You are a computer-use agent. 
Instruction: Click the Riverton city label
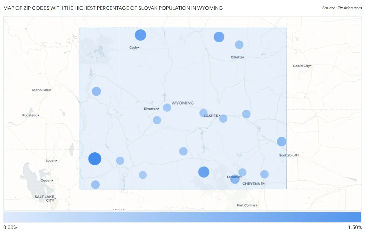coord(151,109)
